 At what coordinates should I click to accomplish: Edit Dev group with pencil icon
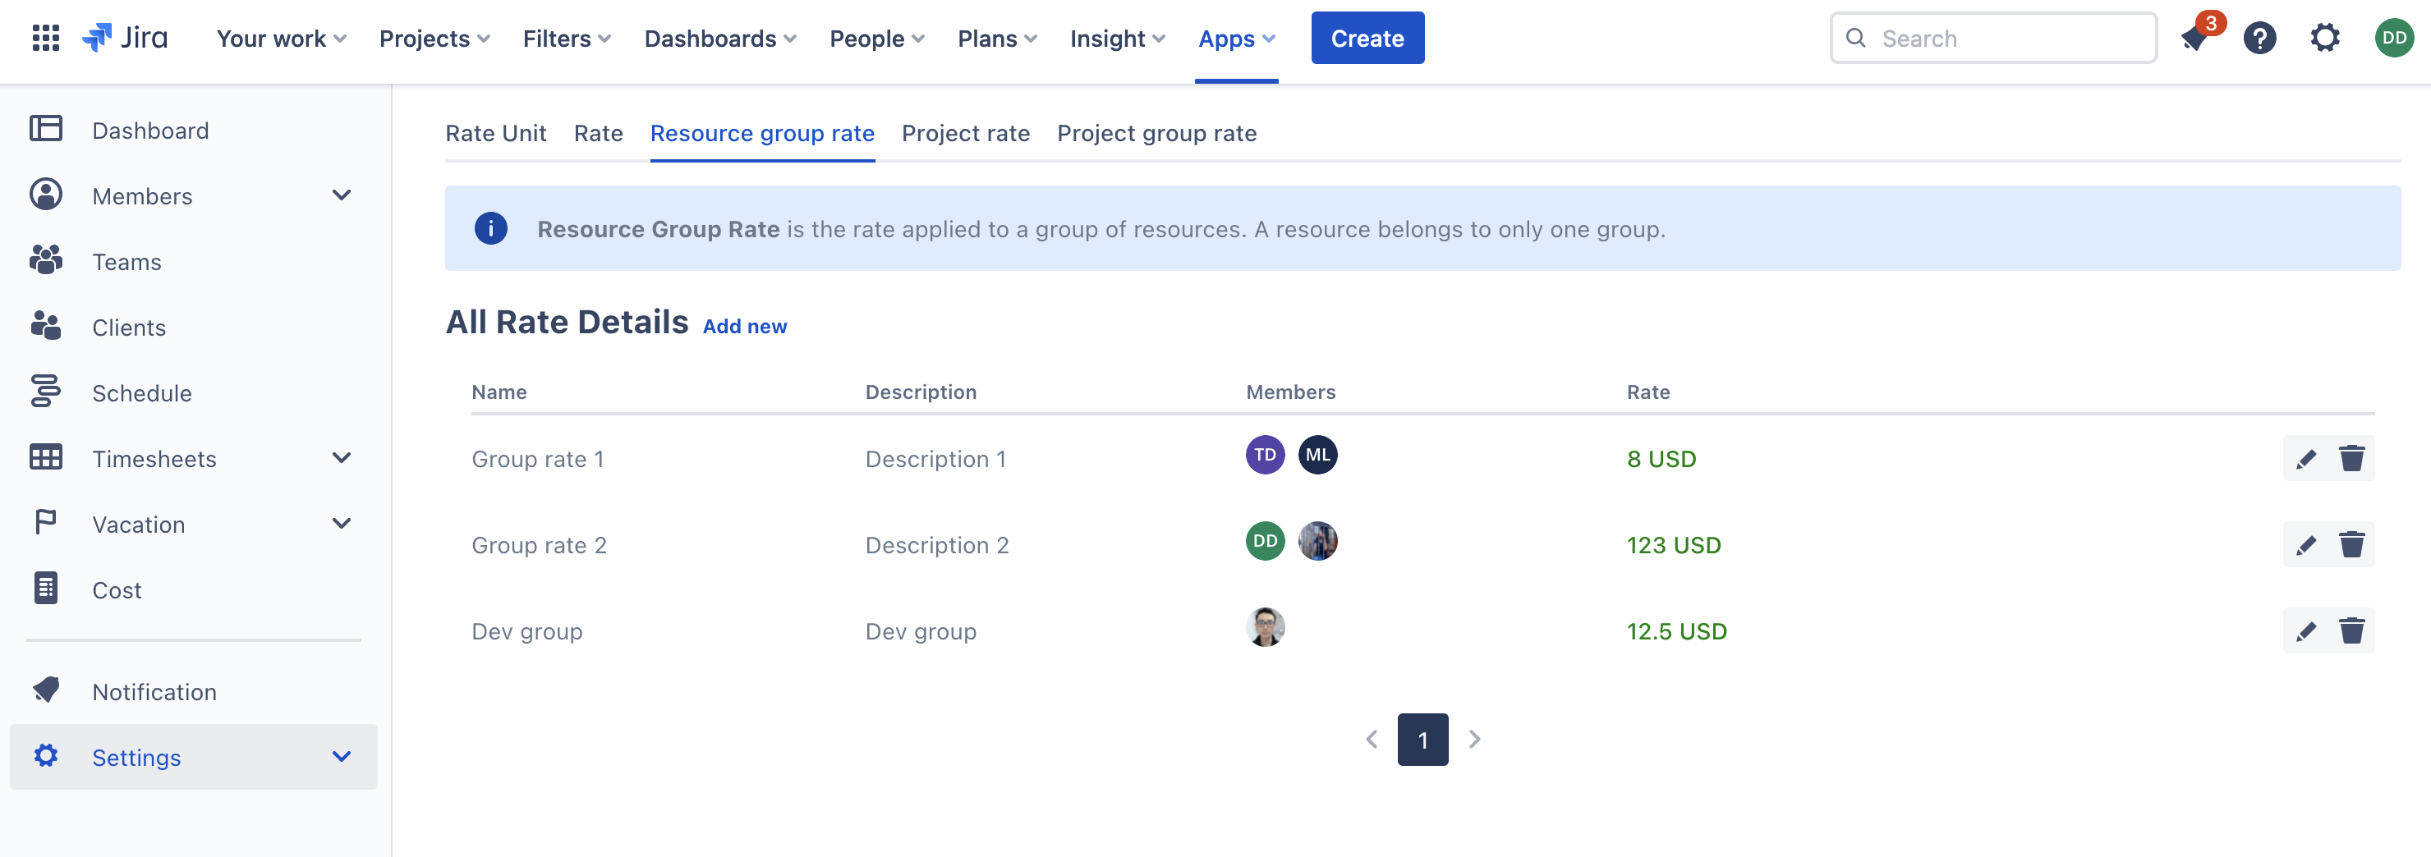(2305, 630)
